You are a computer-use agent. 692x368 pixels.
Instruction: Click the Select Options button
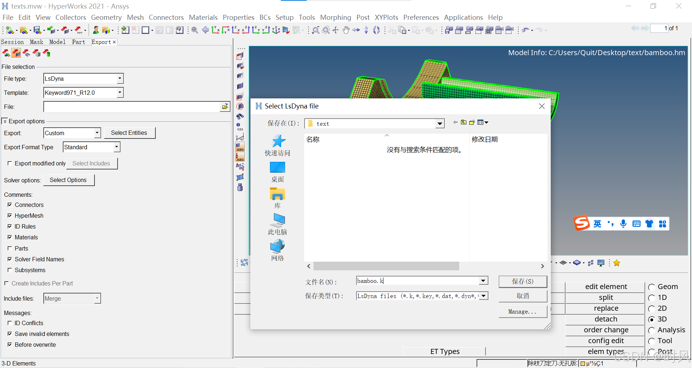(68, 180)
